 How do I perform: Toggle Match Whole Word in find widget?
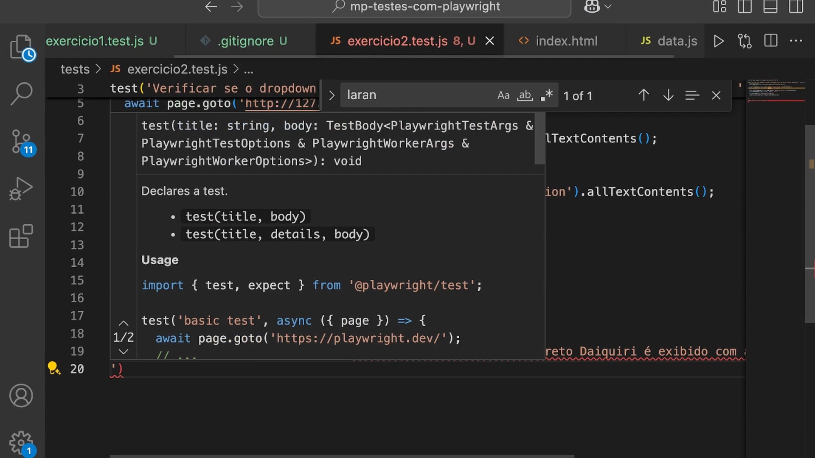click(525, 95)
